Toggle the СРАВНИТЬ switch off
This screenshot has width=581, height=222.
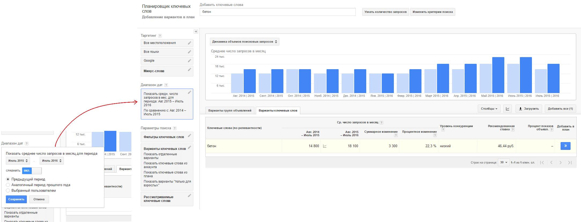tap(32, 171)
